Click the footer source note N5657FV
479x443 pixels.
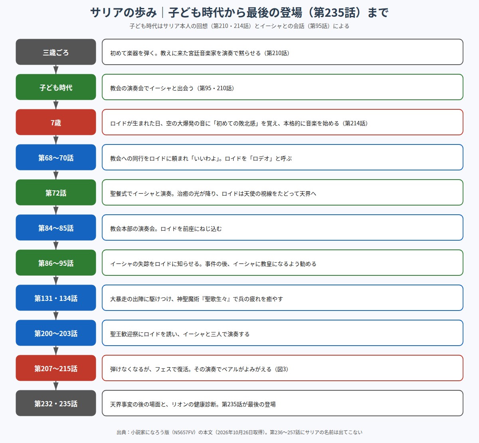[x=239, y=432]
